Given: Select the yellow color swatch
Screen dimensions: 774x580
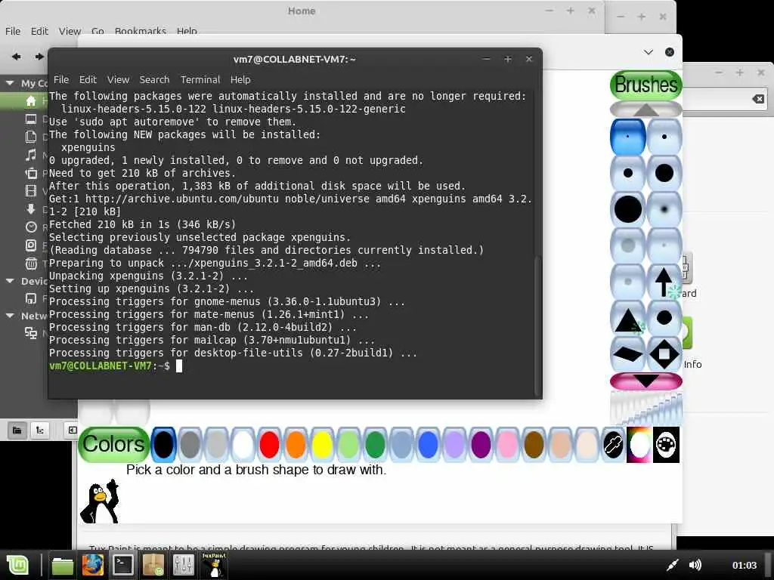Looking at the screenshot, I should (322, 445).
